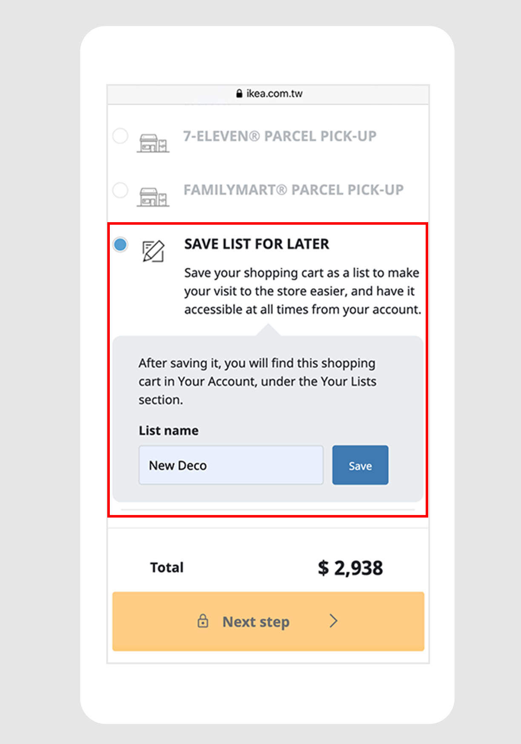Screen dimensions: 521x744
Task: Click the padlock icon in address bar
Action: point(239,94)
